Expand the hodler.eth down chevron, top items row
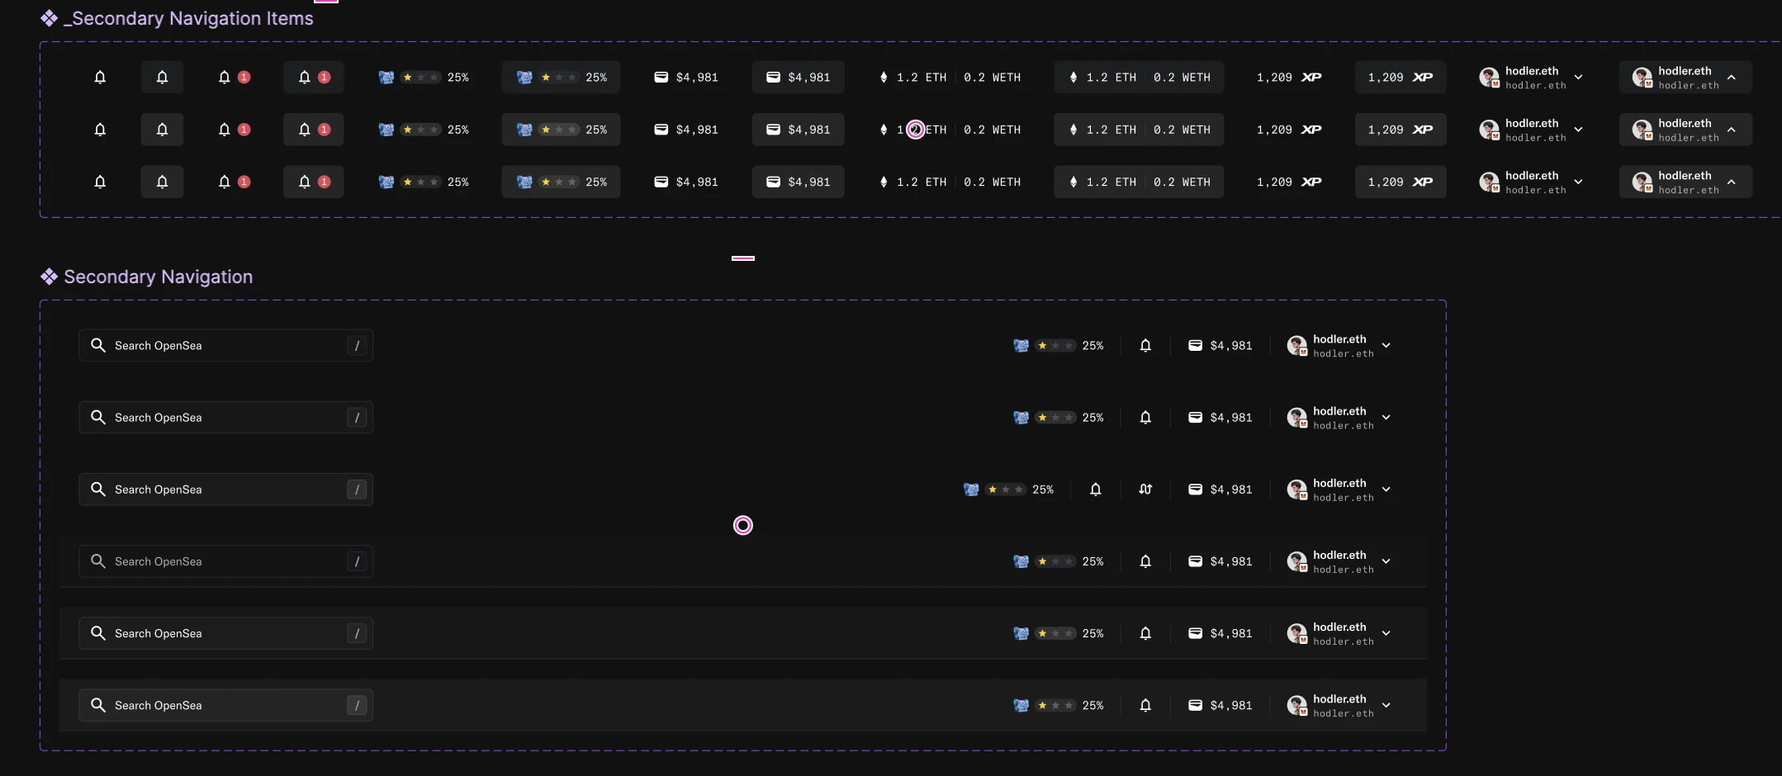Screen dimensions: 1782x776 (x=1578, y=77)
